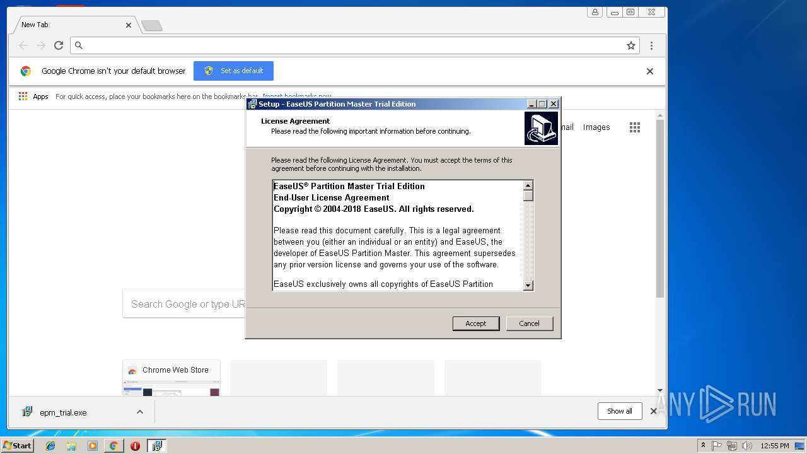Open volume tray icon
This screenshot has height=454, width=807.
click(746, 446)
